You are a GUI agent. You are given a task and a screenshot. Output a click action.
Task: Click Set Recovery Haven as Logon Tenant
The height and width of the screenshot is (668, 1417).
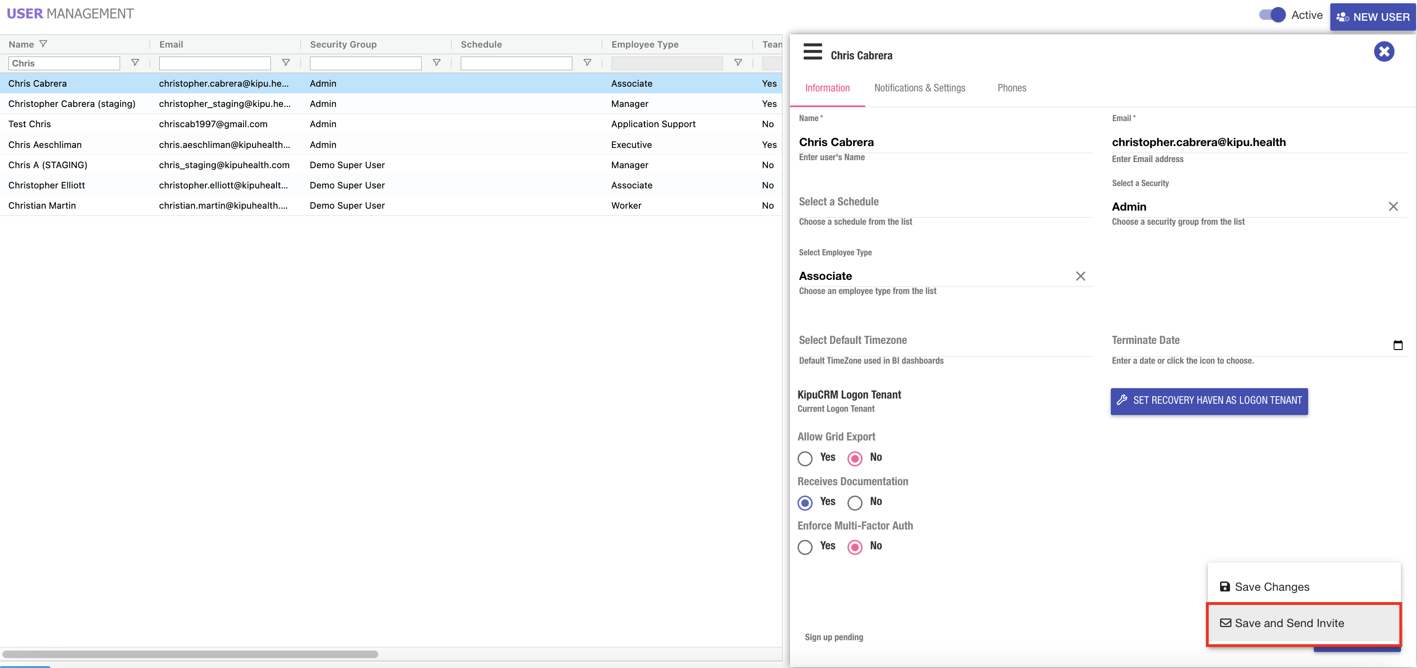point(1208,400)
